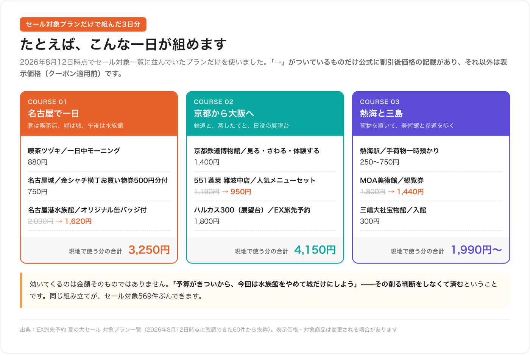Click the struck-through 1,800円 under MOA美術館

click(373, 192)
